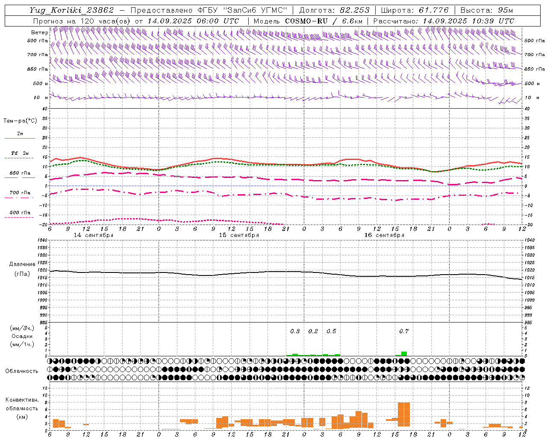Click the dashed line sample under Td 2м legend
Viewport: 547px width, 438px height.
click(19, 158)
